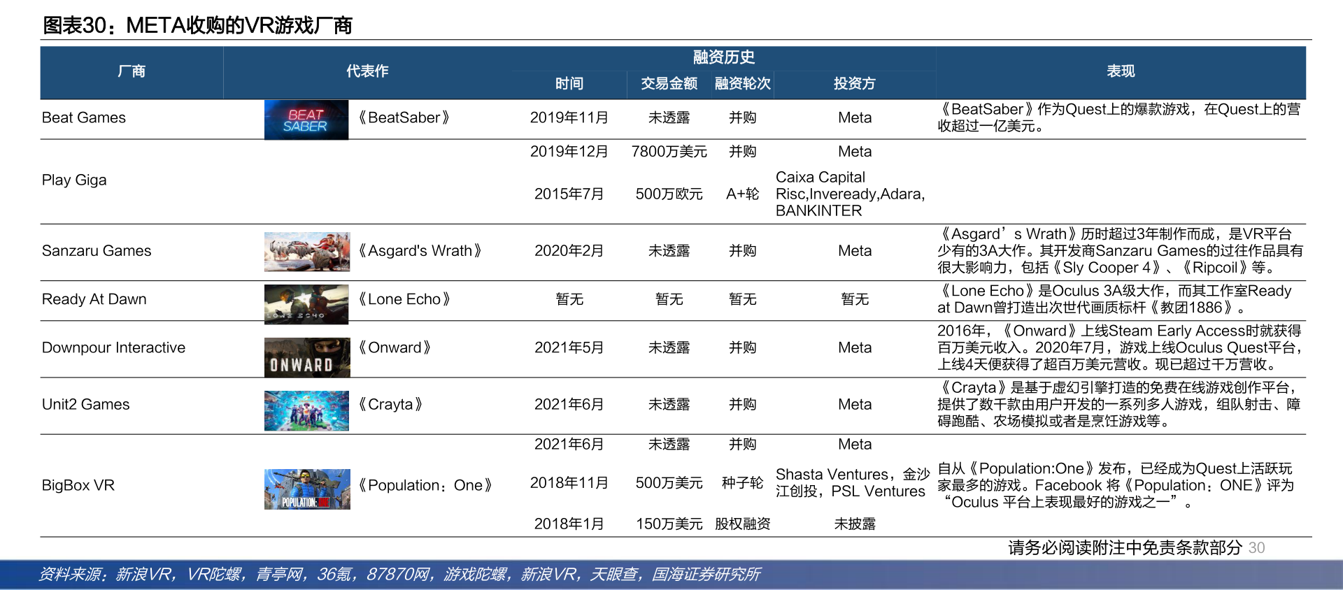The width and height of the screenshot is (1343, 590).
Task: Select the 融资历史 header
Action: pos(724,57)
